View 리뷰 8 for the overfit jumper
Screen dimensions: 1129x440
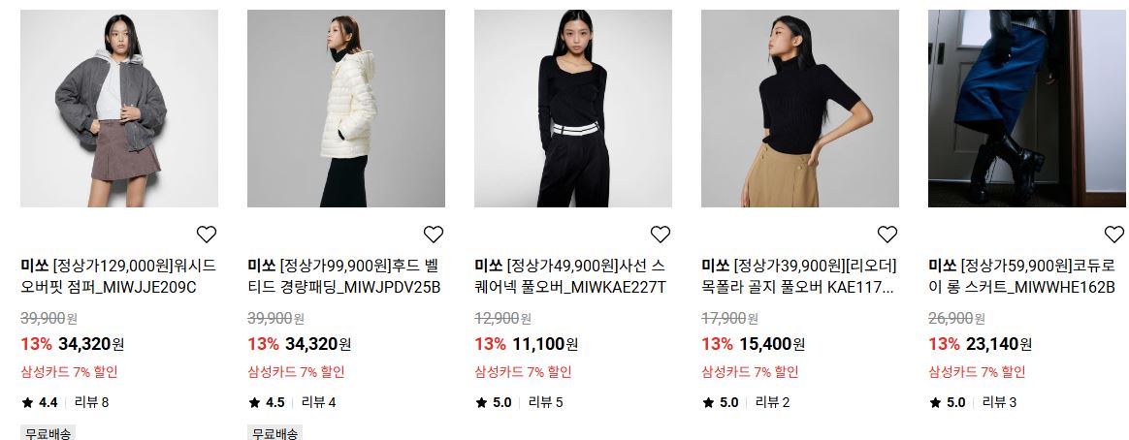[x=91, y=402]
